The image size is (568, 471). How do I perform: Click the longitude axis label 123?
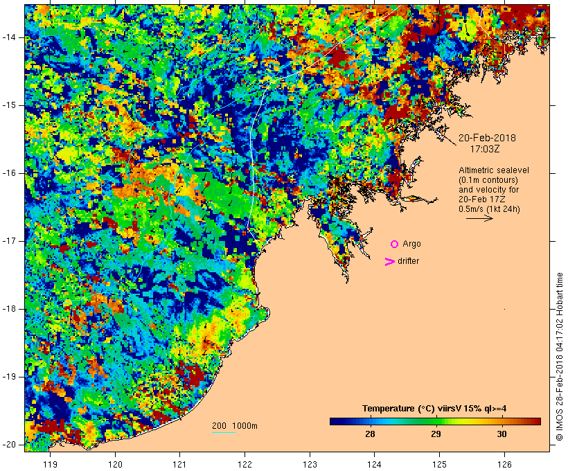point(310,465)
